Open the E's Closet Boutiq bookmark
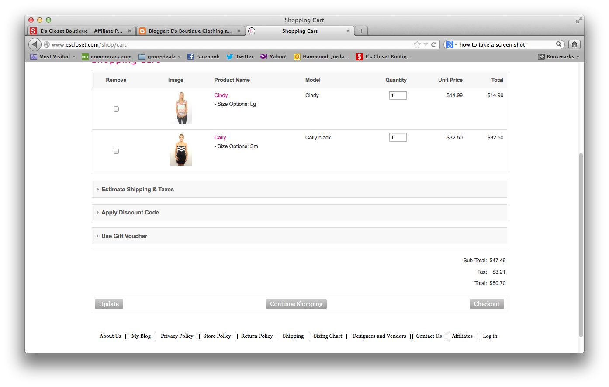This screenshot has width=609, height=387. point(384,56)
